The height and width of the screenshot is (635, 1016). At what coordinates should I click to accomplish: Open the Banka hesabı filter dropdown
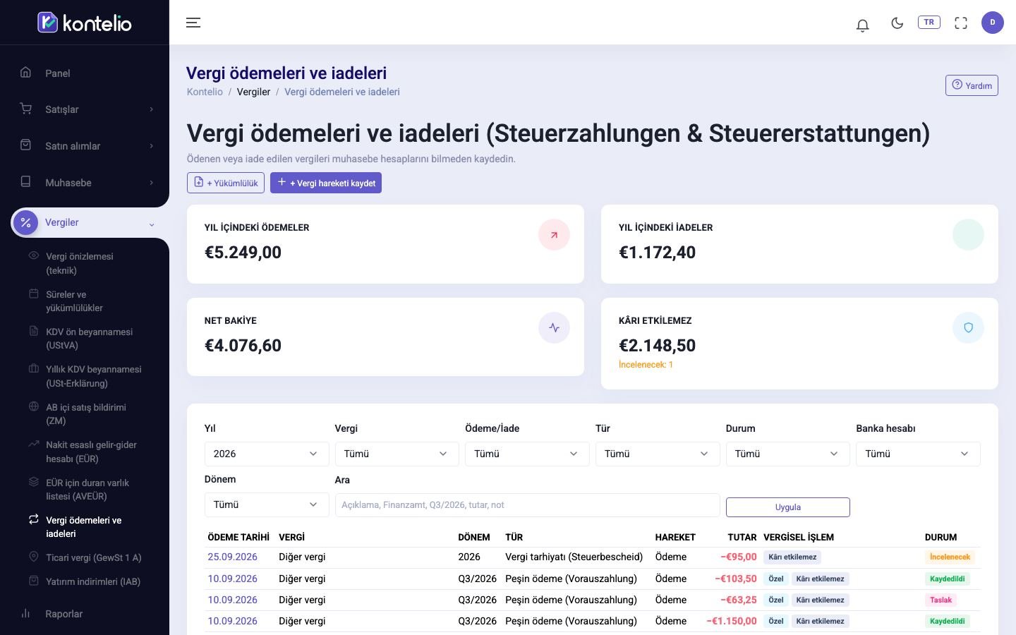click(x=918, y=454)
